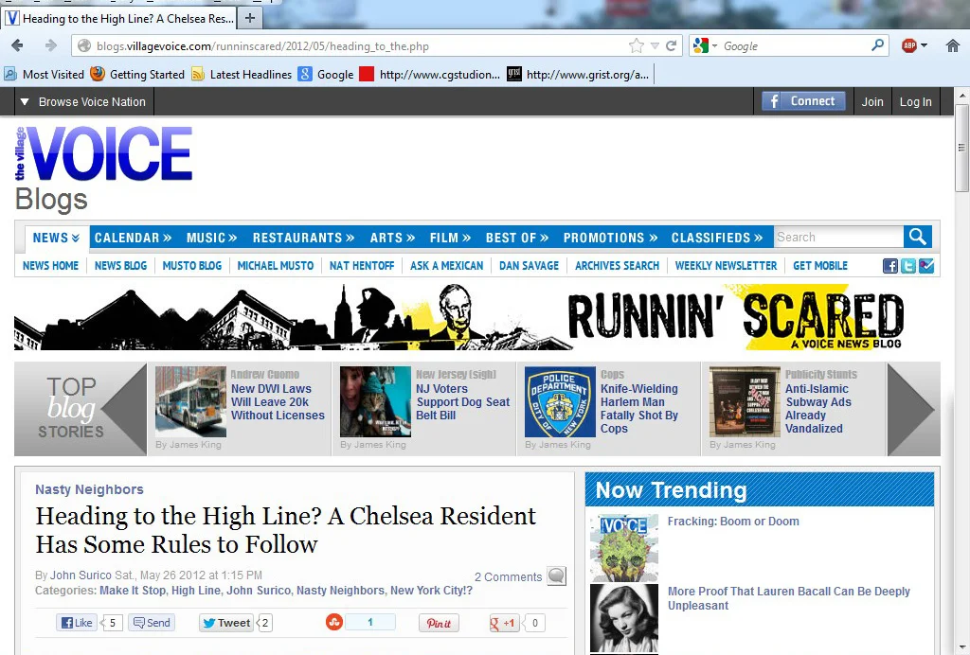Open the PROMOTIONS menu
The image size is (970, 655).
[x=610, y=238]
